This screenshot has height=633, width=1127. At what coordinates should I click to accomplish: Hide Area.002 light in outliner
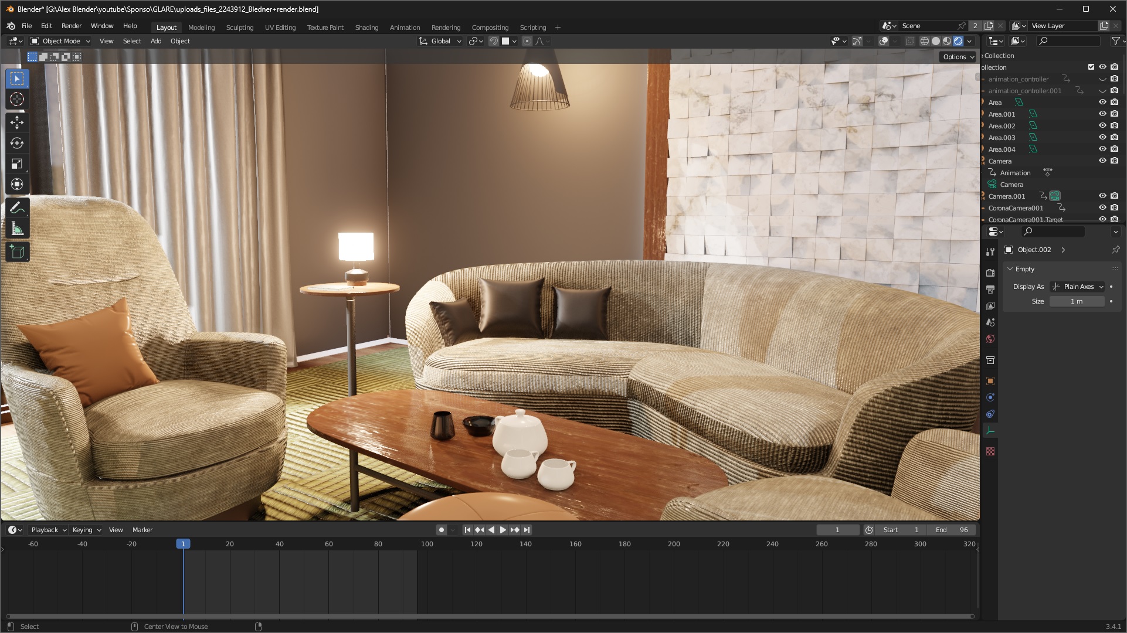(x=1102, y=125)
